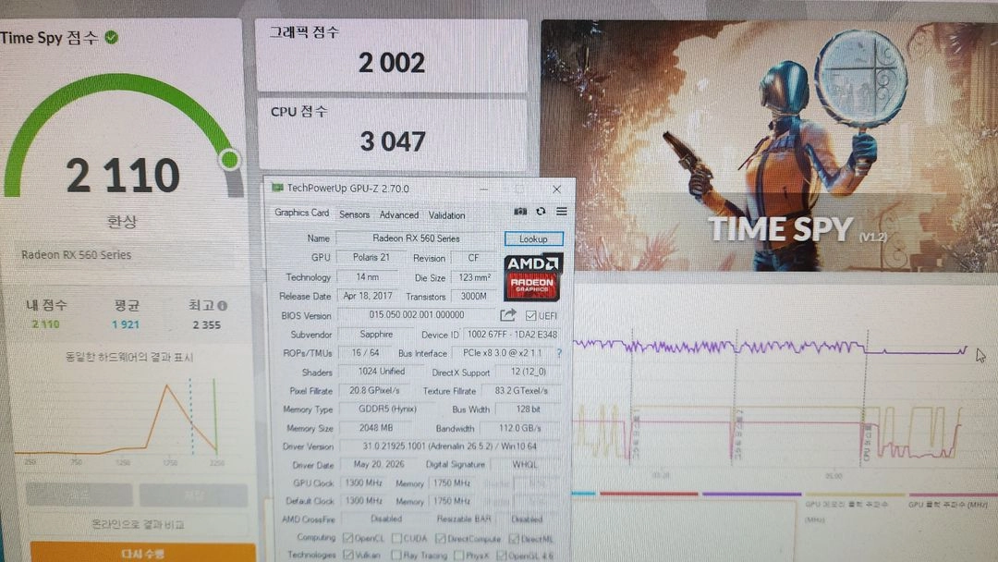Click the Release Date Apr 18, 2017 field
Screen dimensions: 998x562
click(x=368, y=295)
